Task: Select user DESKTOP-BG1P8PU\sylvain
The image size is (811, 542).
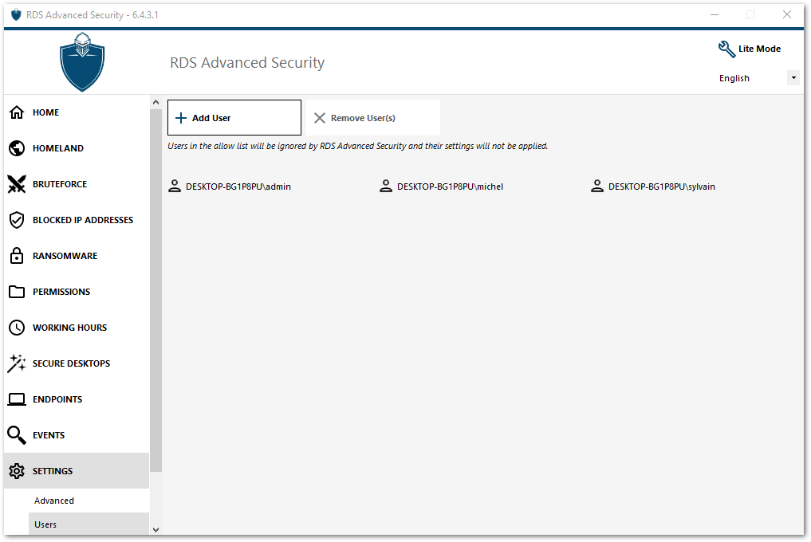Action: coord(653,187)
